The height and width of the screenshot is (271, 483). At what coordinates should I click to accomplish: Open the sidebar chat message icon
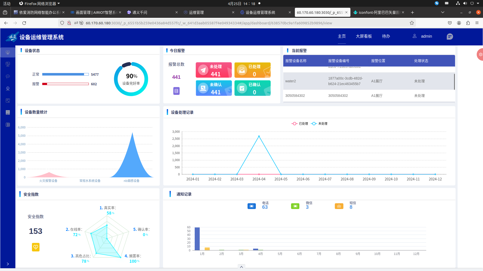[x=8, y=76]
